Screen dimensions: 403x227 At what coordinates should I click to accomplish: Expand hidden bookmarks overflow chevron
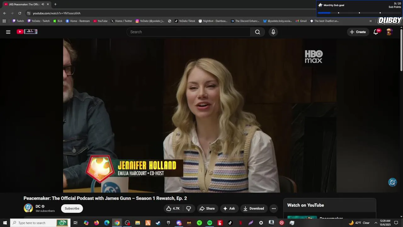click(371, 21)
